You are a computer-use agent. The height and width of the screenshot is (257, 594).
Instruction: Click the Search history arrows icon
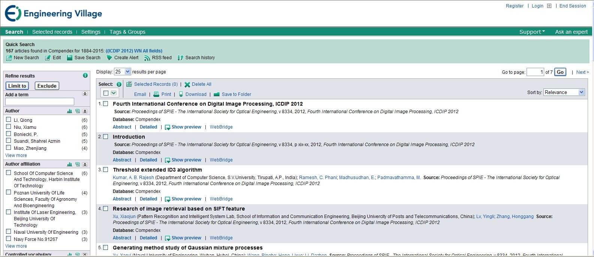click(180, 58)
